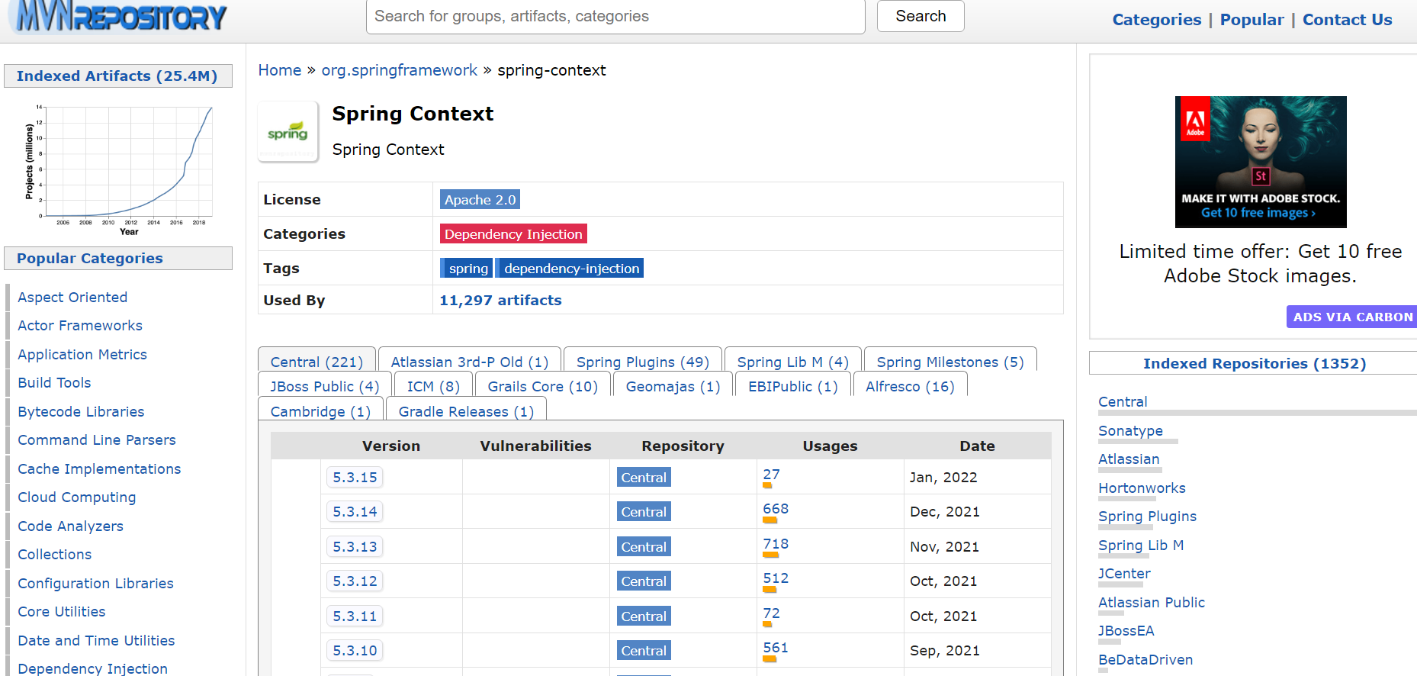This screenshot has height=676, width=1417.
Task: Open Actor Frameworks category
Action: tap(80, 326)
